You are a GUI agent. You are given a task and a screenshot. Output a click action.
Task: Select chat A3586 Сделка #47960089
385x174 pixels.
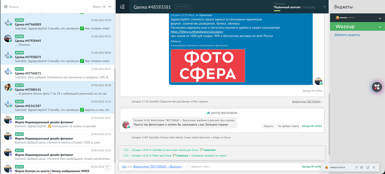(57, 24)
